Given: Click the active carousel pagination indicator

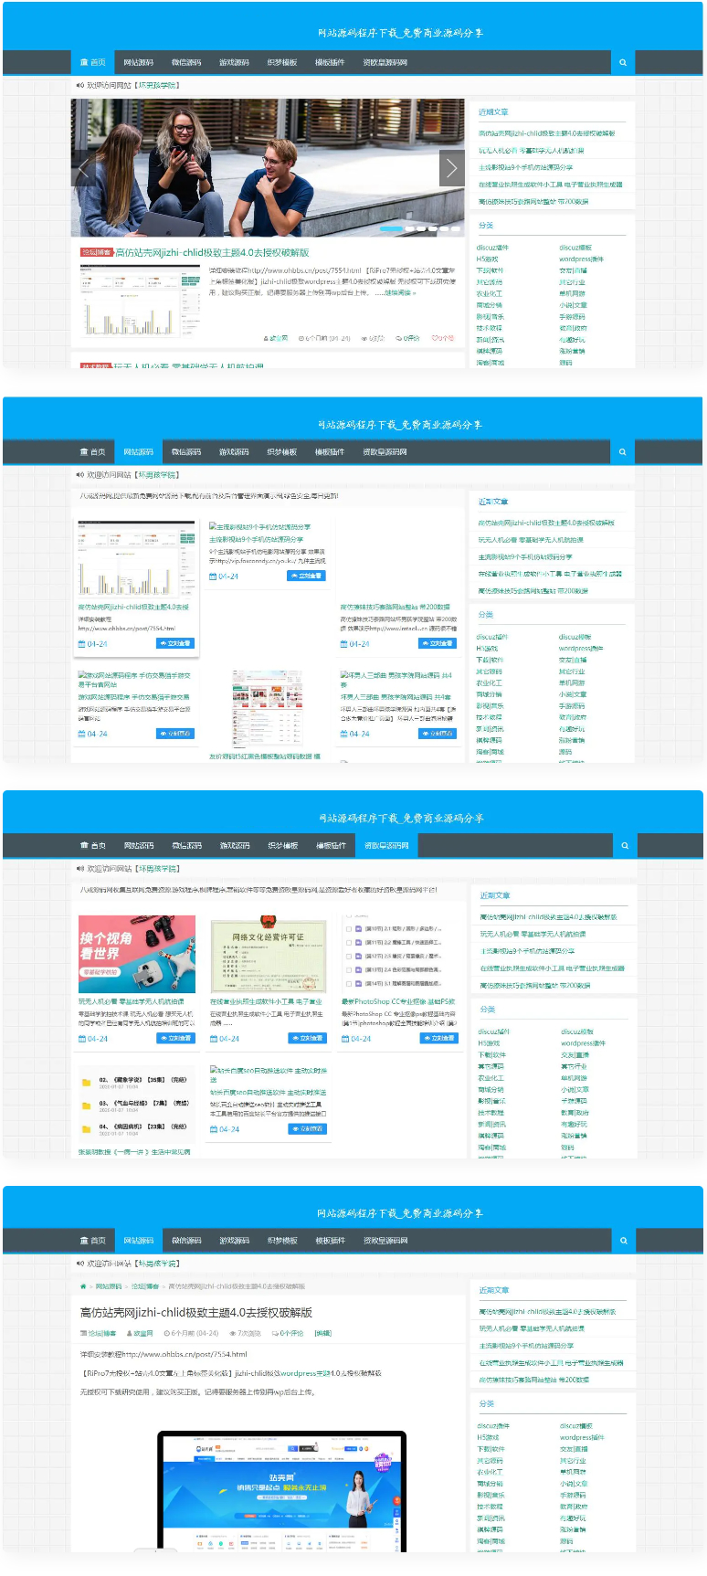Looking at the screenshot, I should [x=391, y=228].
